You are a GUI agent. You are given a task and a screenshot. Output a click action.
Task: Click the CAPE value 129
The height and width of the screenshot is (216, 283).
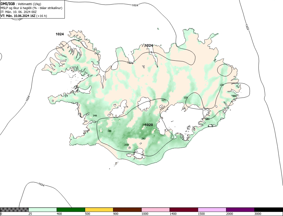(x=186, y=98)
